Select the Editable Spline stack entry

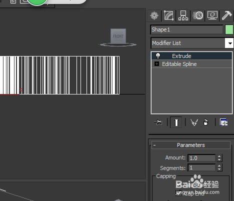[x=191, y=64]
